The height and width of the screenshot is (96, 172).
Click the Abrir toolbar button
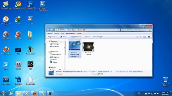[63, 37]
